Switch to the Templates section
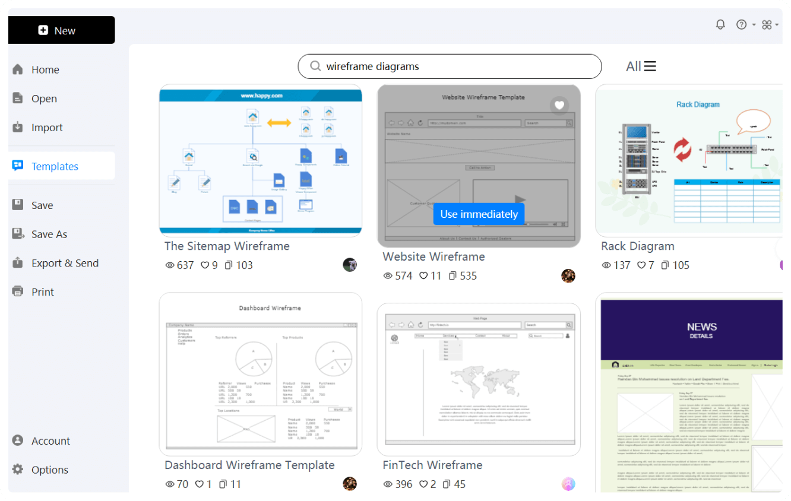791x501 pixels. point(62,166)
